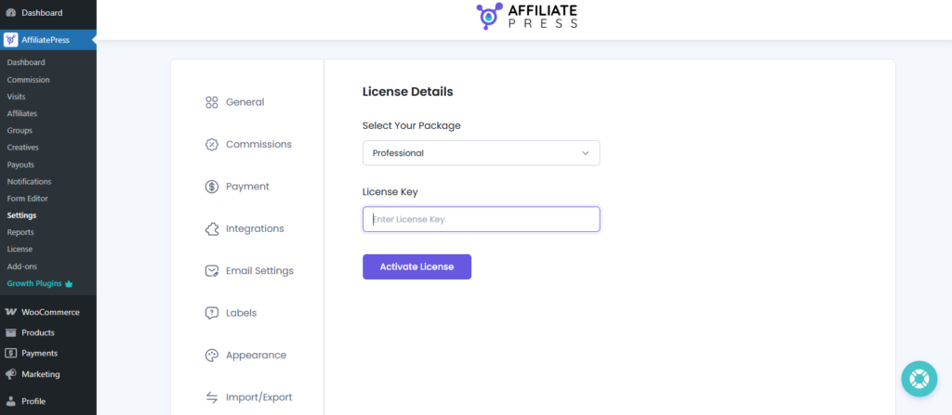Click the Appearance palette icon
Screen dimensions: 952x415
[212, 355]
